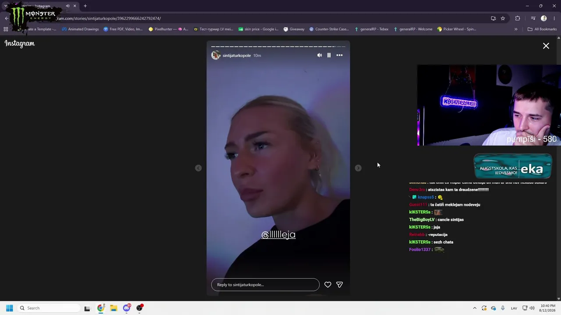Click the microphone tray icon
The width and height of the screenshot is (561, 315).
point(503,308)
